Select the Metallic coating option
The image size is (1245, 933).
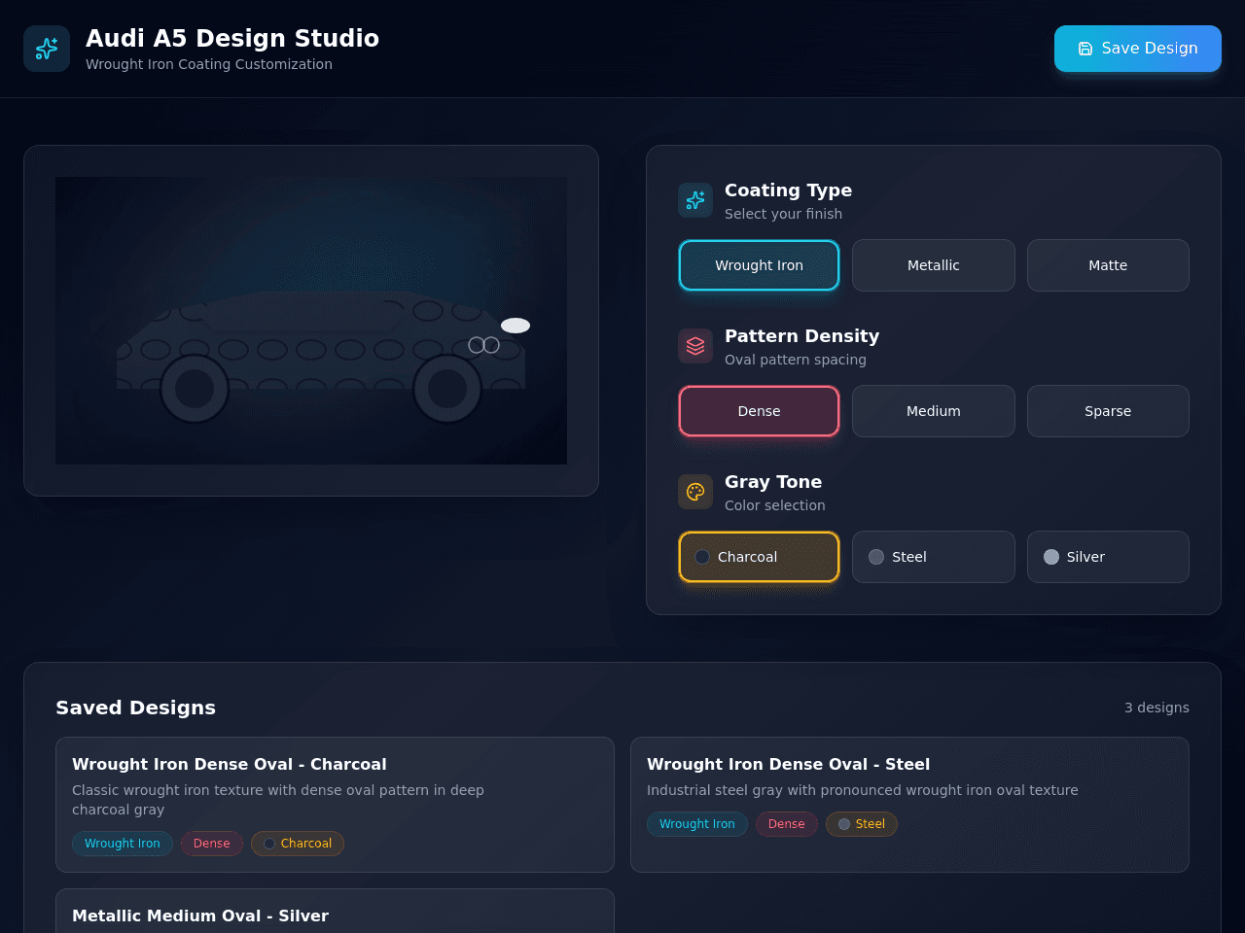934,265
